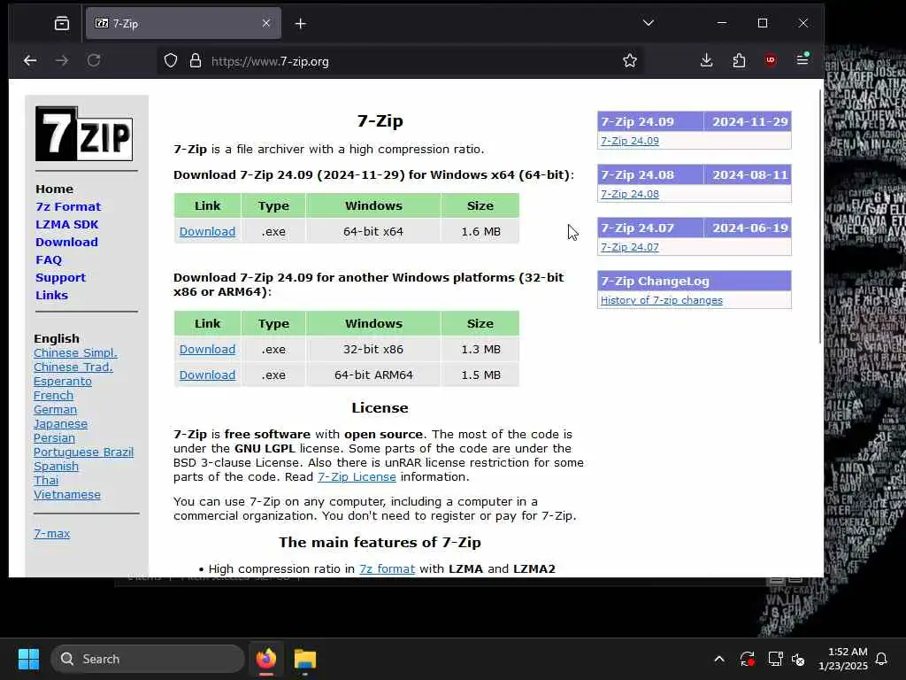Open a new browser tab
This screenshot has height=680, width=906.
301,24
